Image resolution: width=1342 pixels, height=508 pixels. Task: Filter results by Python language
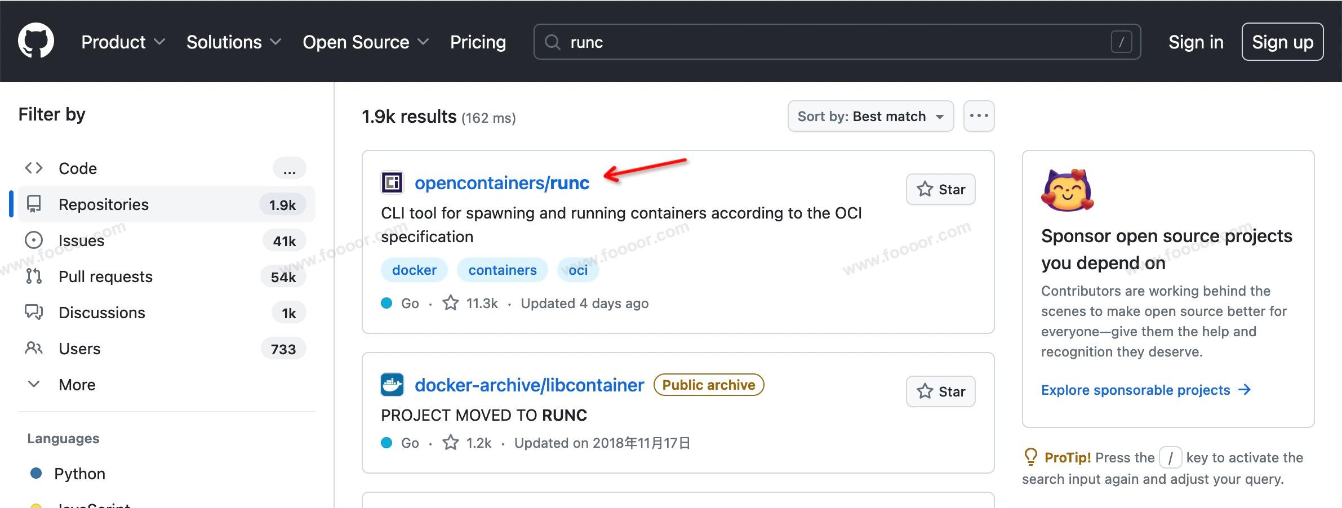point(79,474)
